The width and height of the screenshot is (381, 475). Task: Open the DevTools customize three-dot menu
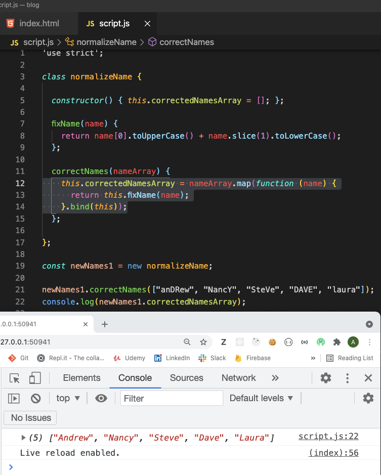tap(348, 378)
